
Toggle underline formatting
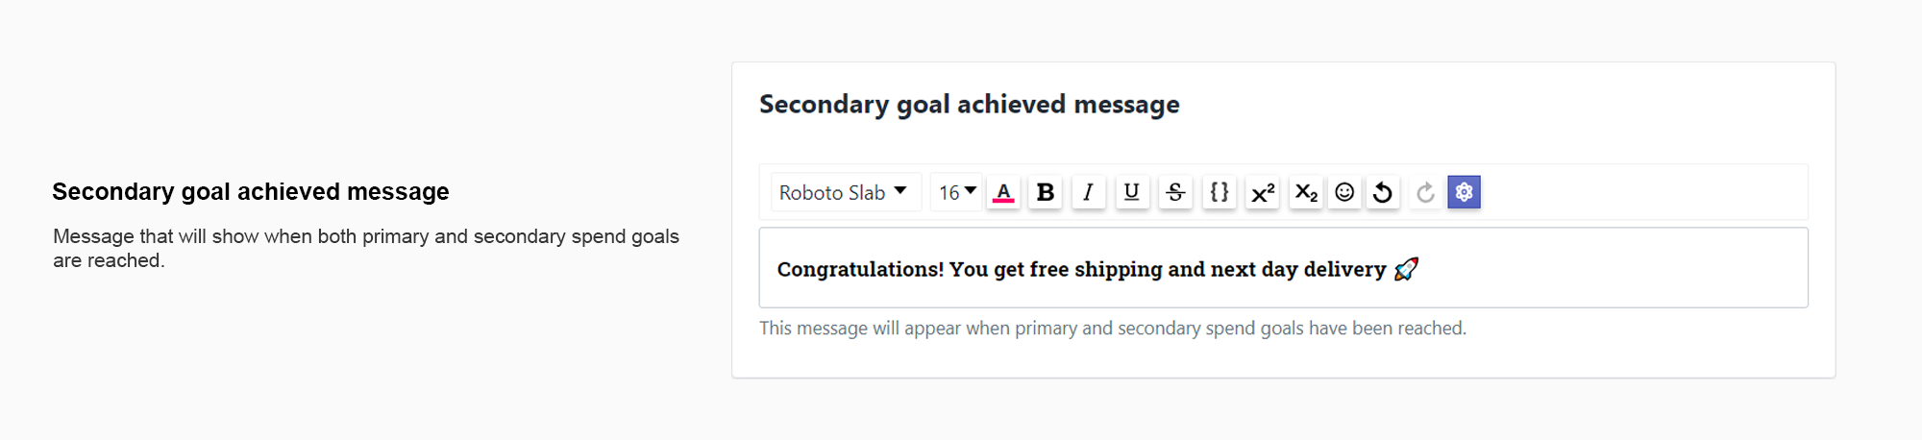(1132, 192)
